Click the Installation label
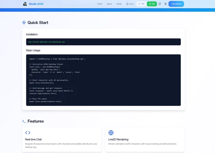 [32, 34]
